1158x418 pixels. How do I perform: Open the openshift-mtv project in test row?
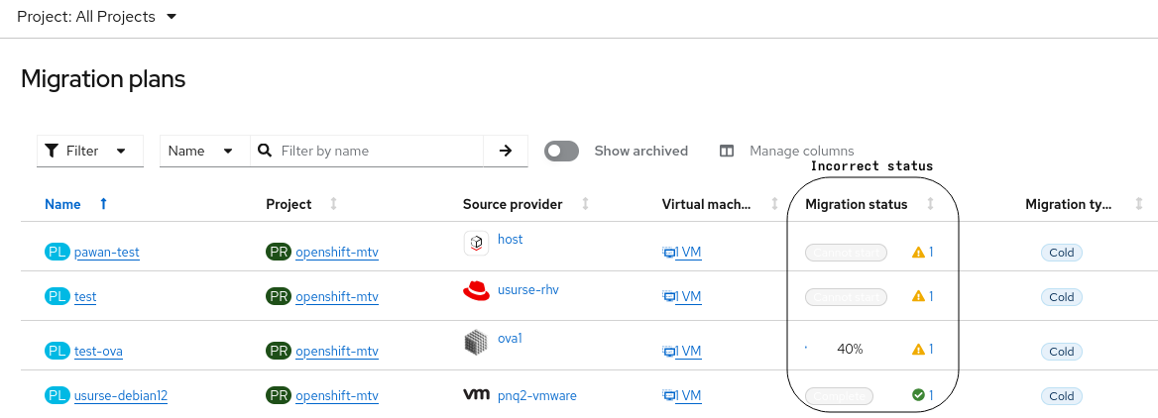pos(337,297)
